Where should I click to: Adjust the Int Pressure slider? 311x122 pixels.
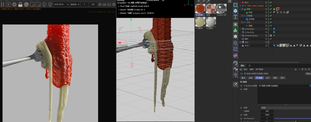point(292,118)
